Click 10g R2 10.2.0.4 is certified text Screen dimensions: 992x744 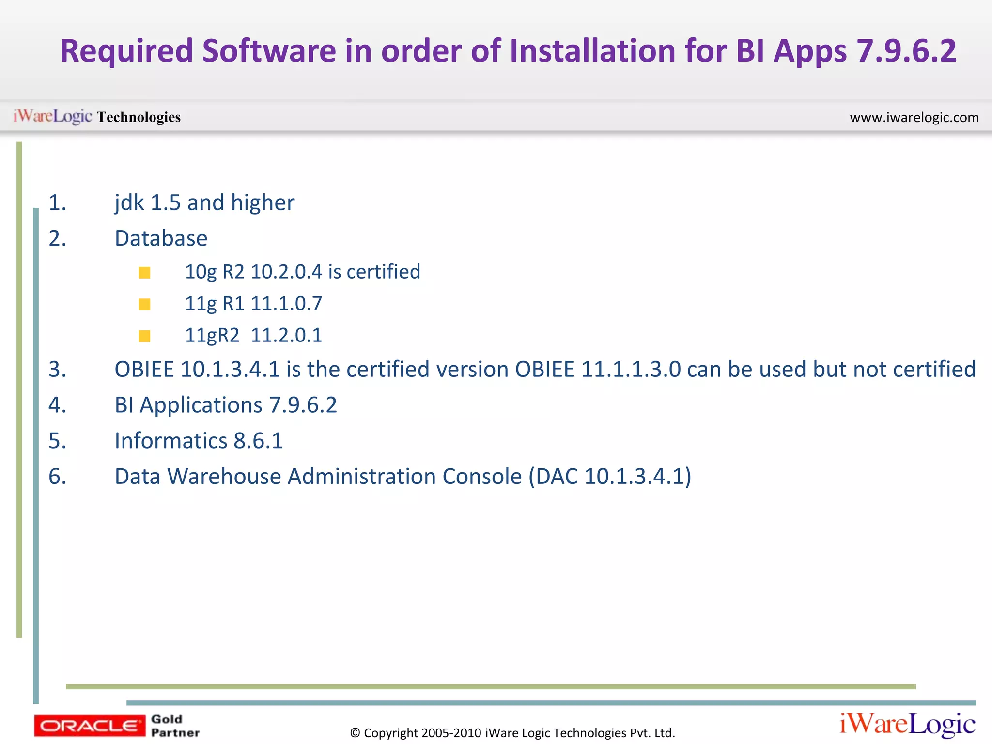point(302,272)
